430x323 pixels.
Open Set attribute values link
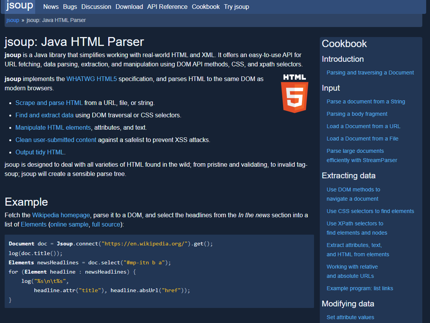(350, 317)
